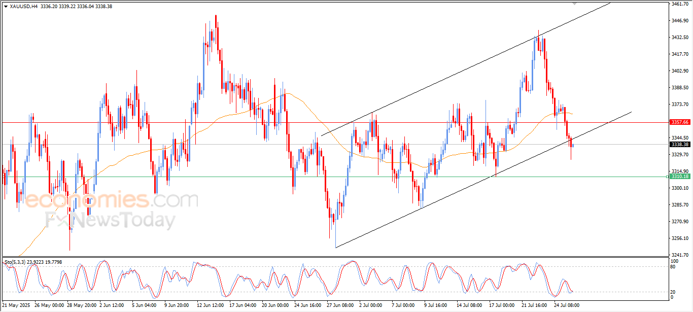Open the dropdown arrow beside XAUUSD,H4

coord(6,7)
